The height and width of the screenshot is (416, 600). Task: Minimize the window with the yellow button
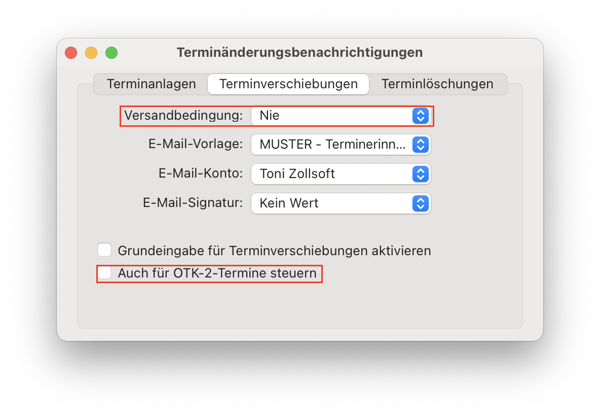[91, 52]
